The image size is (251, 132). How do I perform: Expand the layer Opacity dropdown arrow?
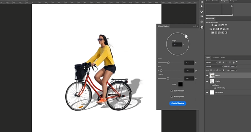tap(236, 66)
